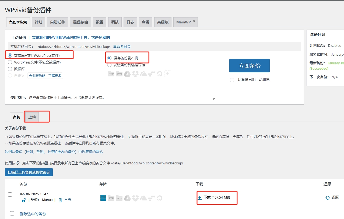Open the 日志 tab in top tab bar

pos(130,22)
